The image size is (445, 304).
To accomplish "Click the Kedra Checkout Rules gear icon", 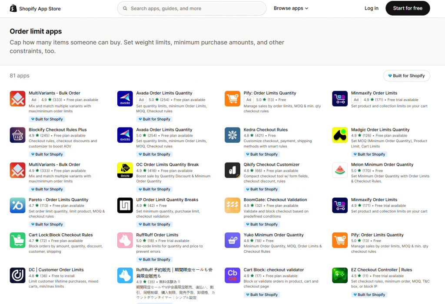I will click(232, 135).
